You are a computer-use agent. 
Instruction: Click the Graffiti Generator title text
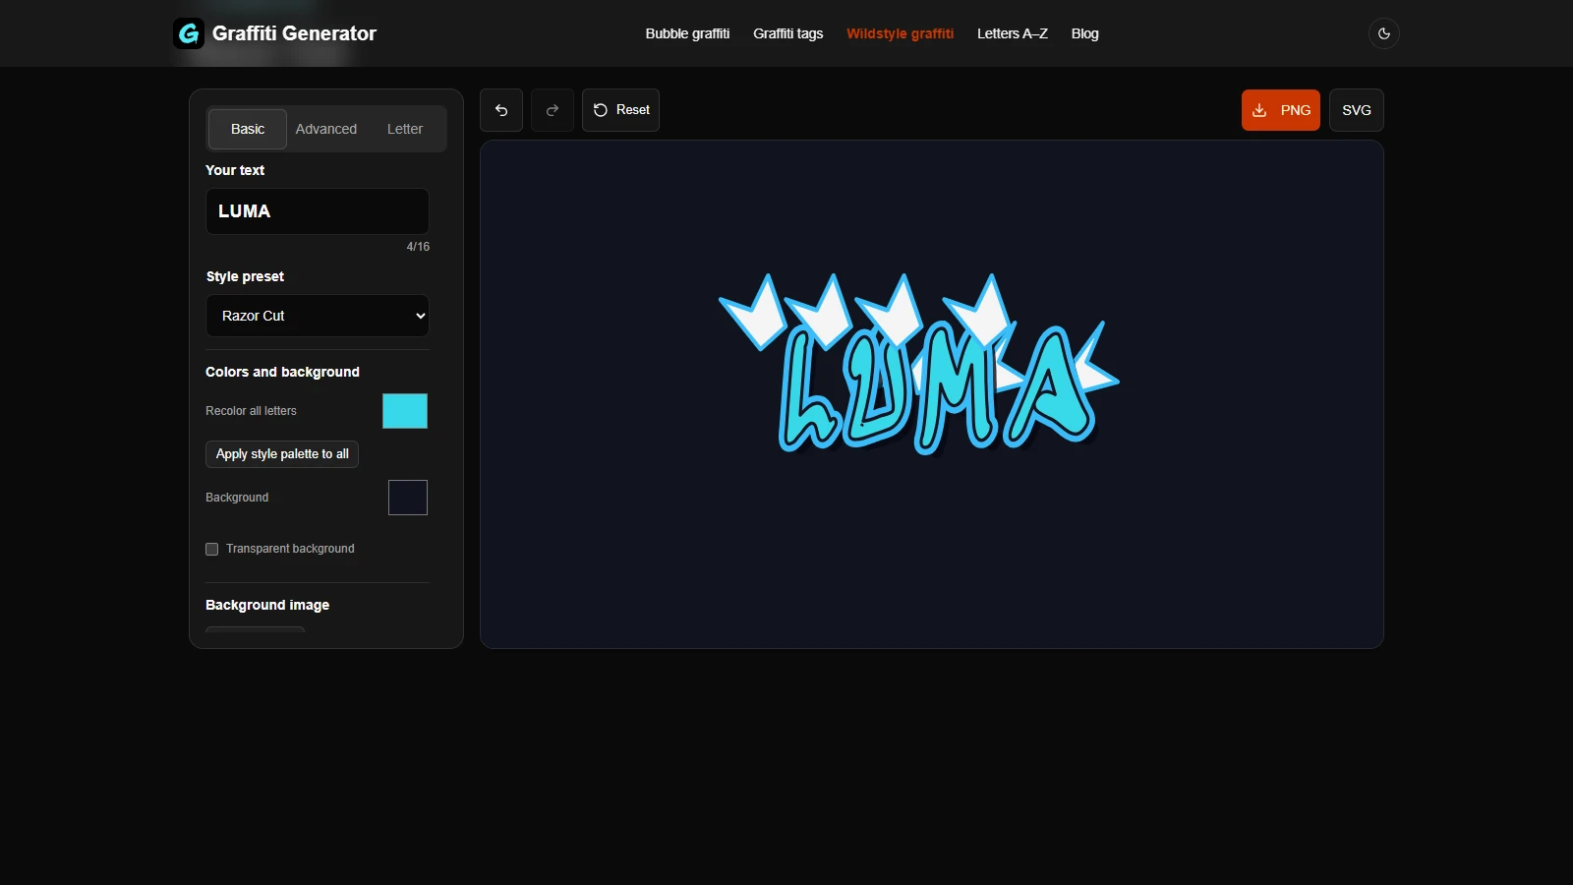click(x=294, y=33)
